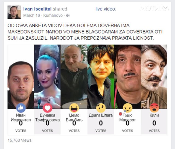Click the 15,763 Views counter
This screenshot has width=175, height=149.
point(19,140)
